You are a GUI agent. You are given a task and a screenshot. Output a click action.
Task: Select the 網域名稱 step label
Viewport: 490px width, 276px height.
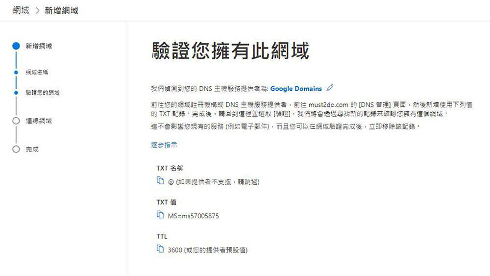[x=37, y=72]
